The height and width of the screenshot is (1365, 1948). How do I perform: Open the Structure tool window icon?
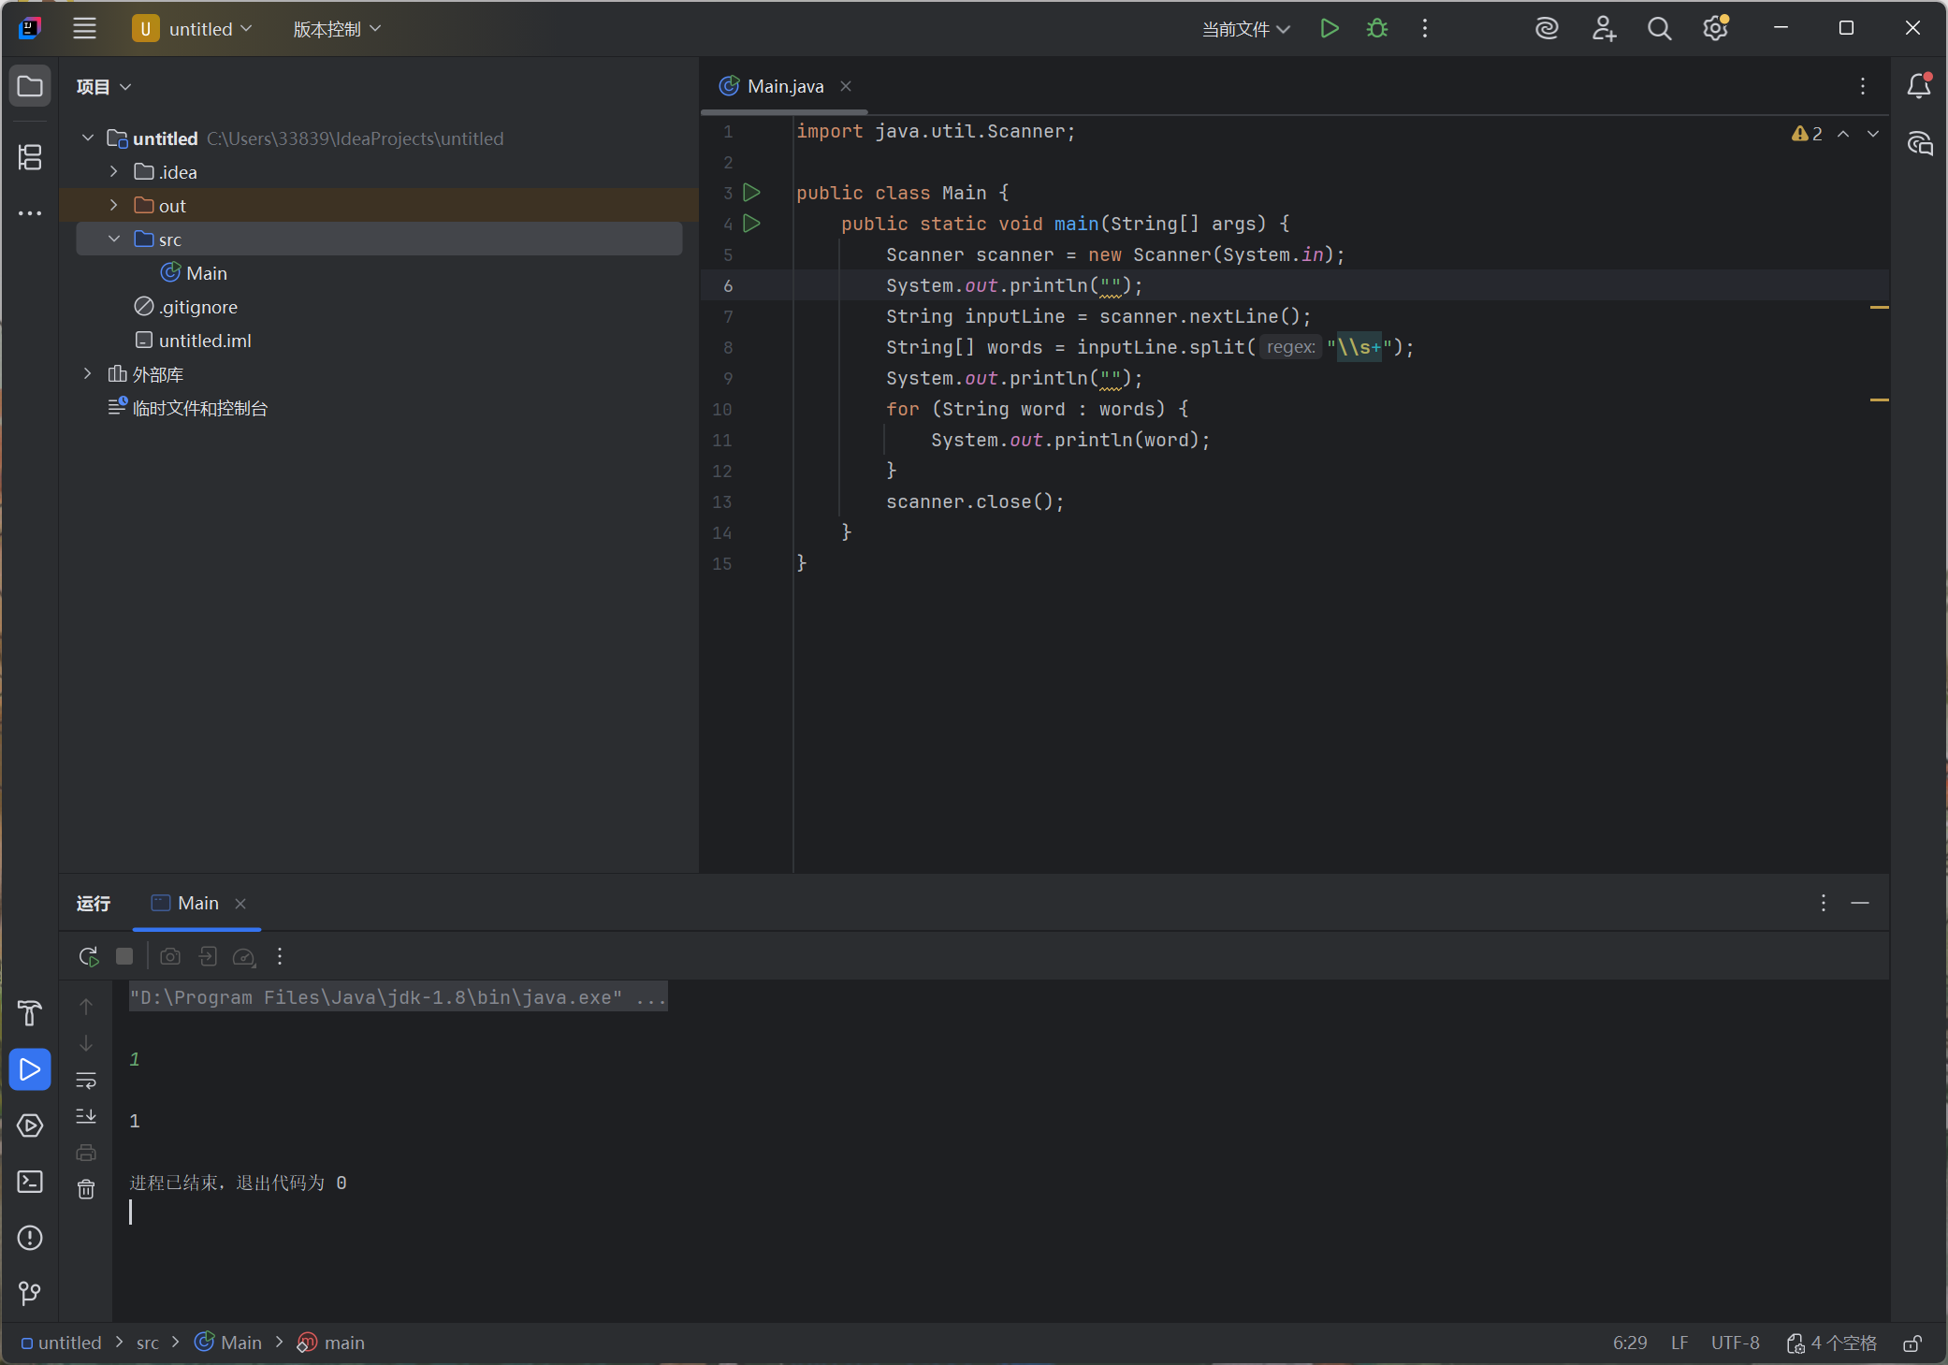[30, 157]
